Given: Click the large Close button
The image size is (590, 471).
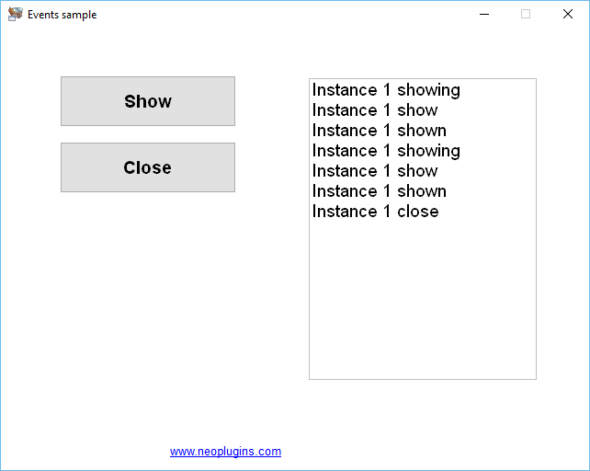Looking at the screenshot, I should click(x=148, y=167).
